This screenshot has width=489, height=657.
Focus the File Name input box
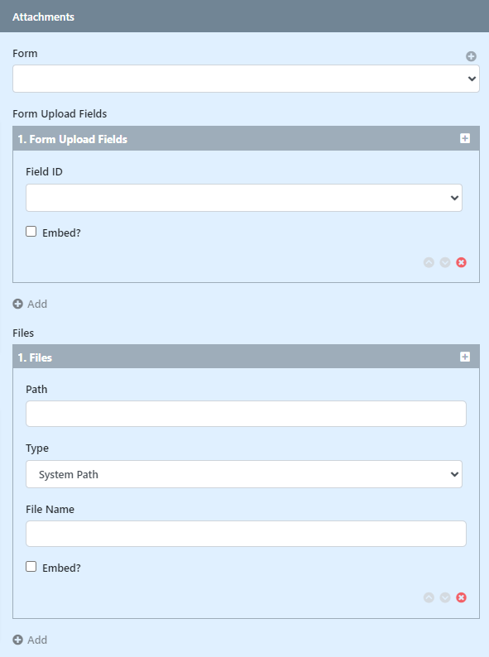(246, 534)
